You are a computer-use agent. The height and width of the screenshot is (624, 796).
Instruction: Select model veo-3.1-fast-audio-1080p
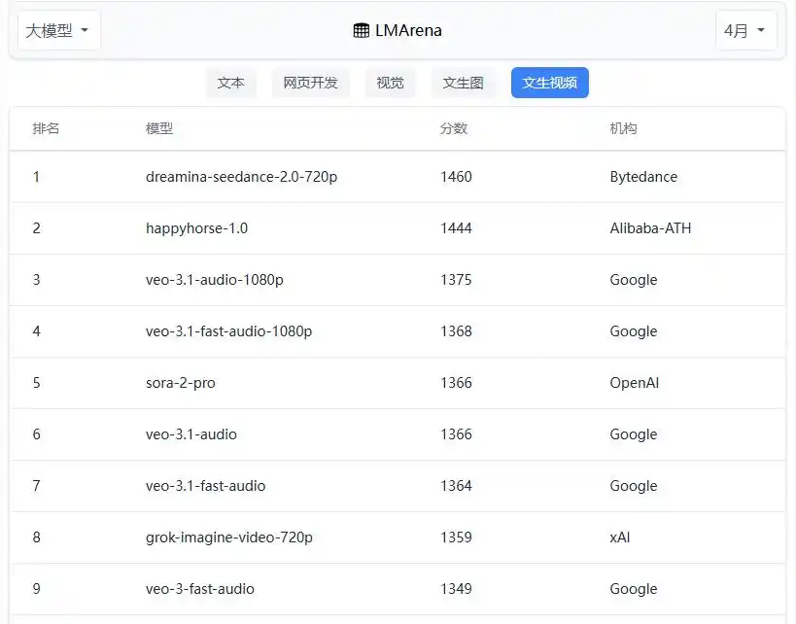[229, 331]
